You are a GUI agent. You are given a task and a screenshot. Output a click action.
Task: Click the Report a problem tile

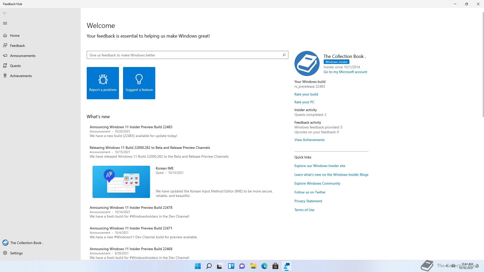103,83
